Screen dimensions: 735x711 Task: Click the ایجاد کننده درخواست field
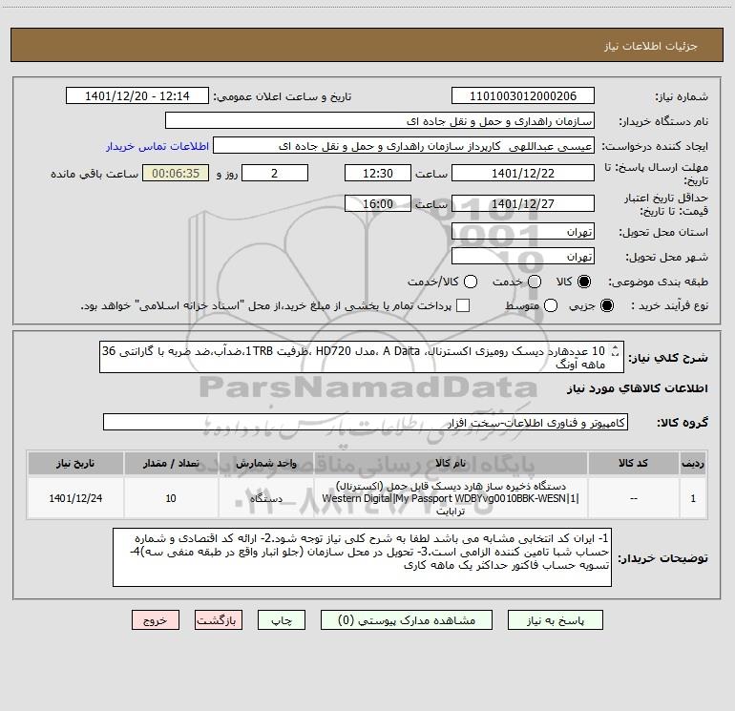[404, 146]
